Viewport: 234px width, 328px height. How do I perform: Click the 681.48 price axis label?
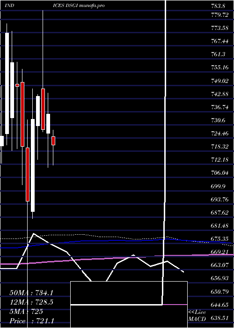pos(219,226)
